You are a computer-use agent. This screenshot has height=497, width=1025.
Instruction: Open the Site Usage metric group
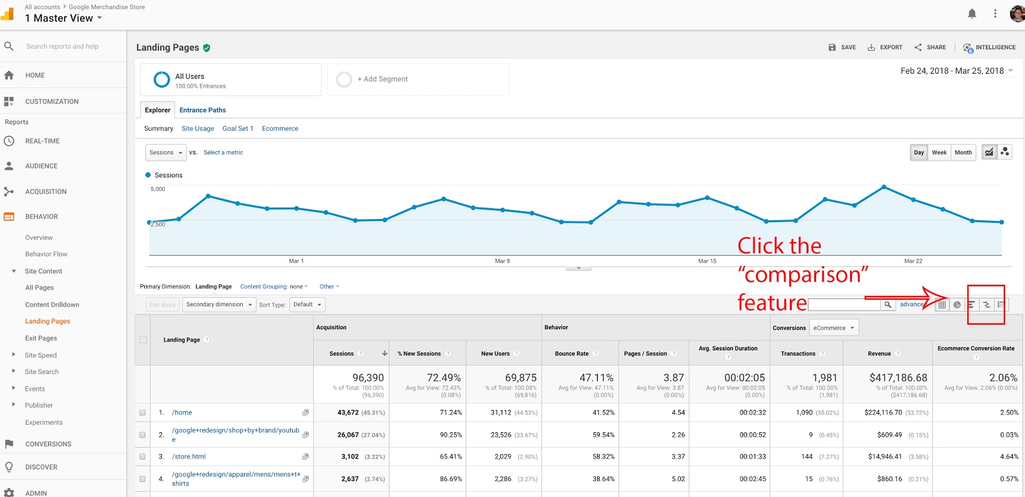point(198,129)
